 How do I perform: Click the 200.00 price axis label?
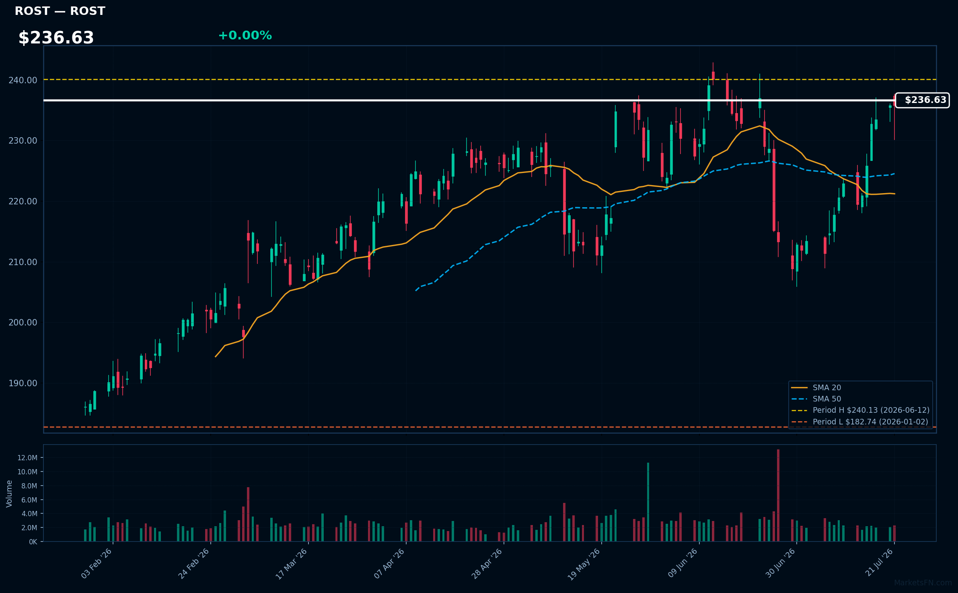tap(23, 322)
